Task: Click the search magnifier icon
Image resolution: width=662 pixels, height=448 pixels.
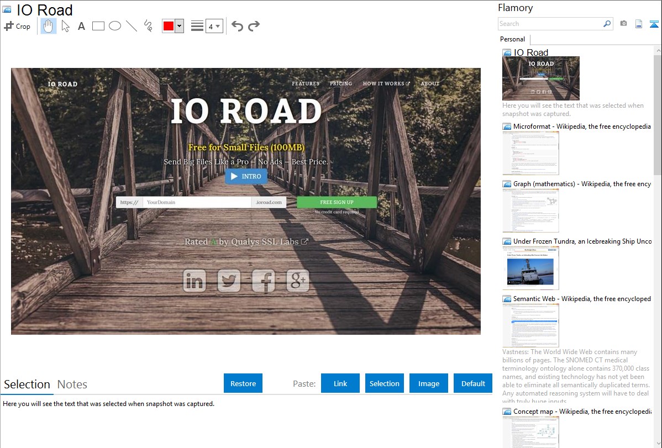Action: (x=607, y=24)
